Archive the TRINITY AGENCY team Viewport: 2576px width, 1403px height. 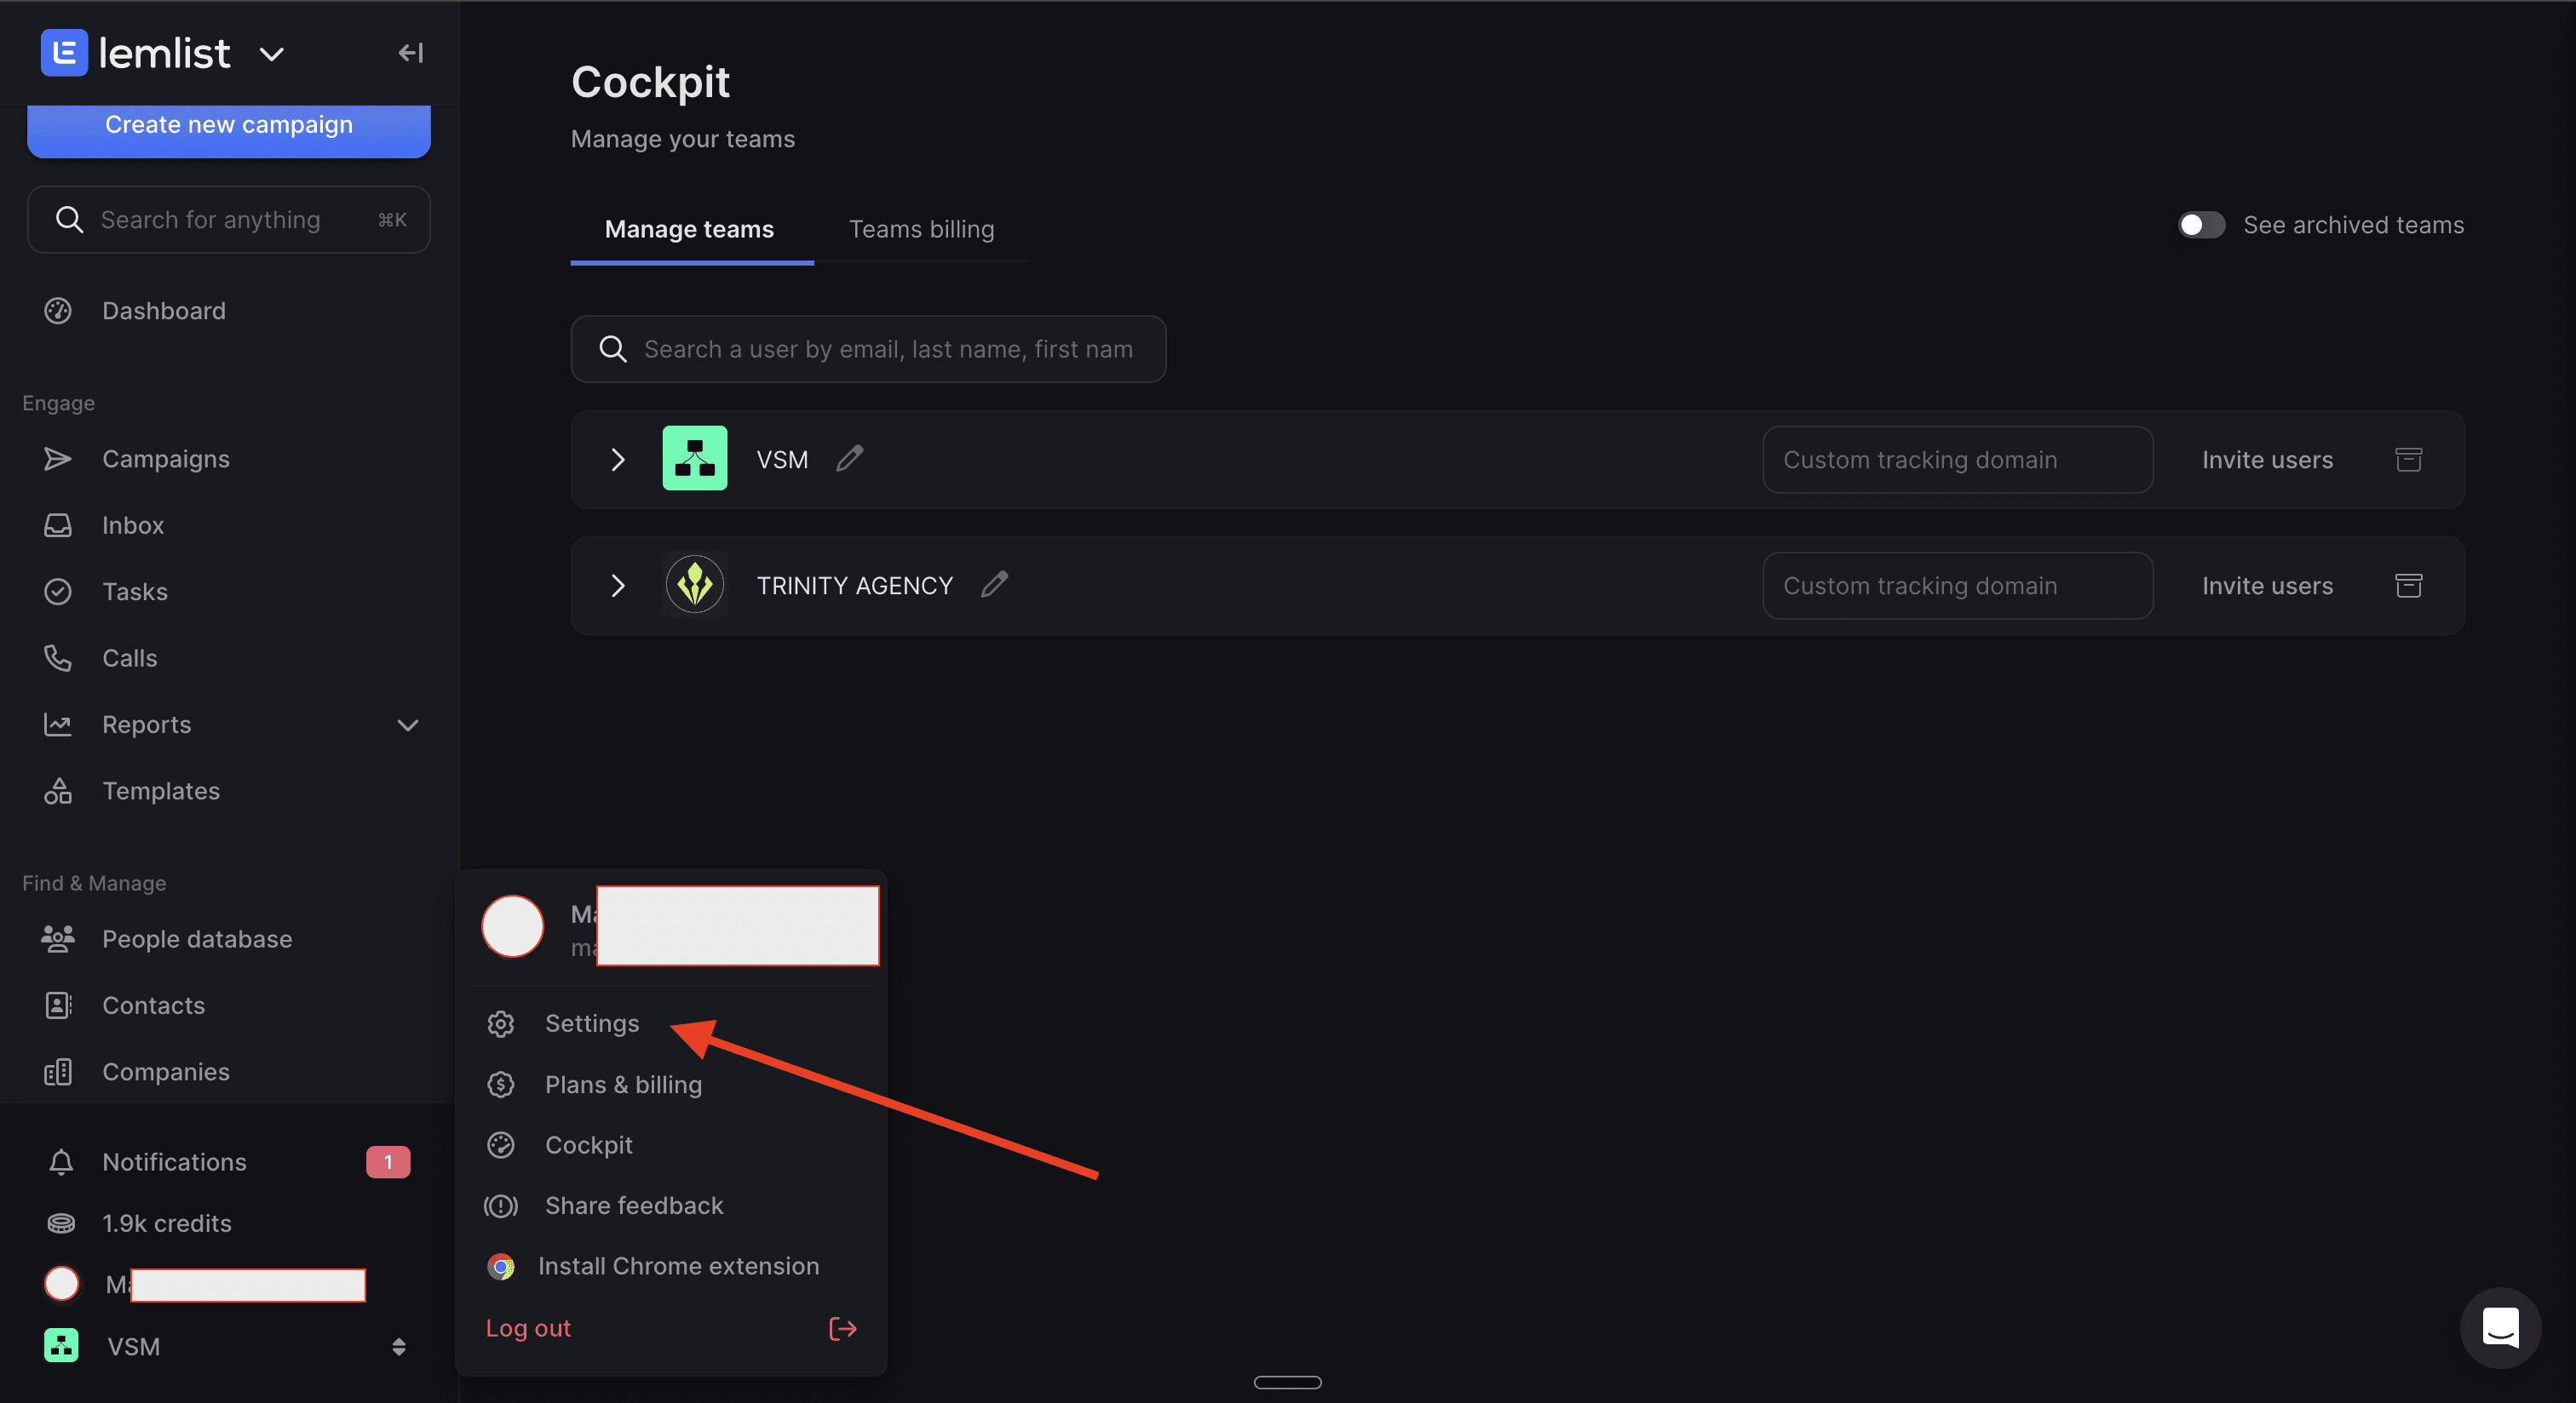[x=2408, y=586]
